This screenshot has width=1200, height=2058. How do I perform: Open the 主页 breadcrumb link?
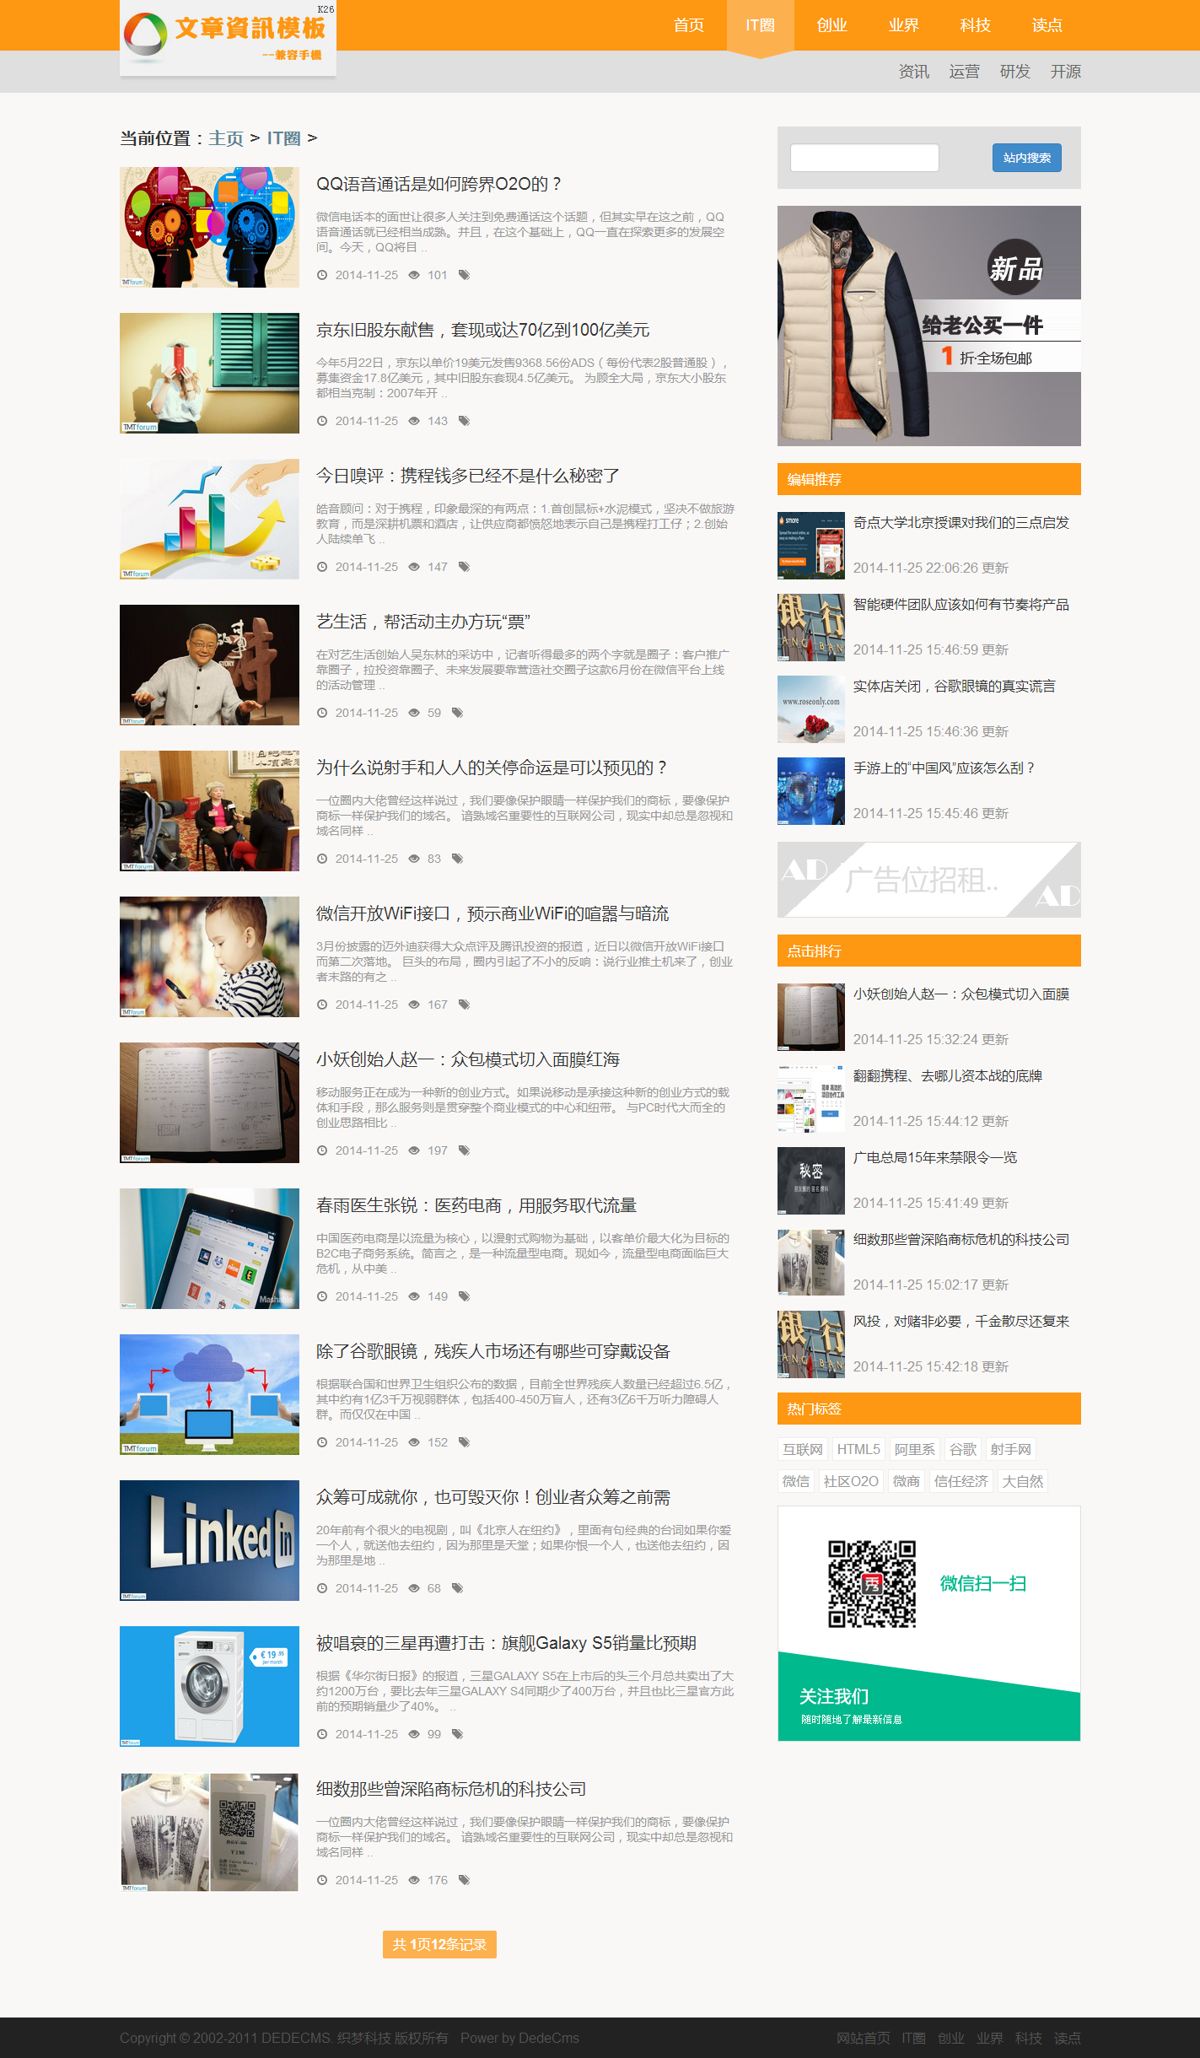(226, 138)
